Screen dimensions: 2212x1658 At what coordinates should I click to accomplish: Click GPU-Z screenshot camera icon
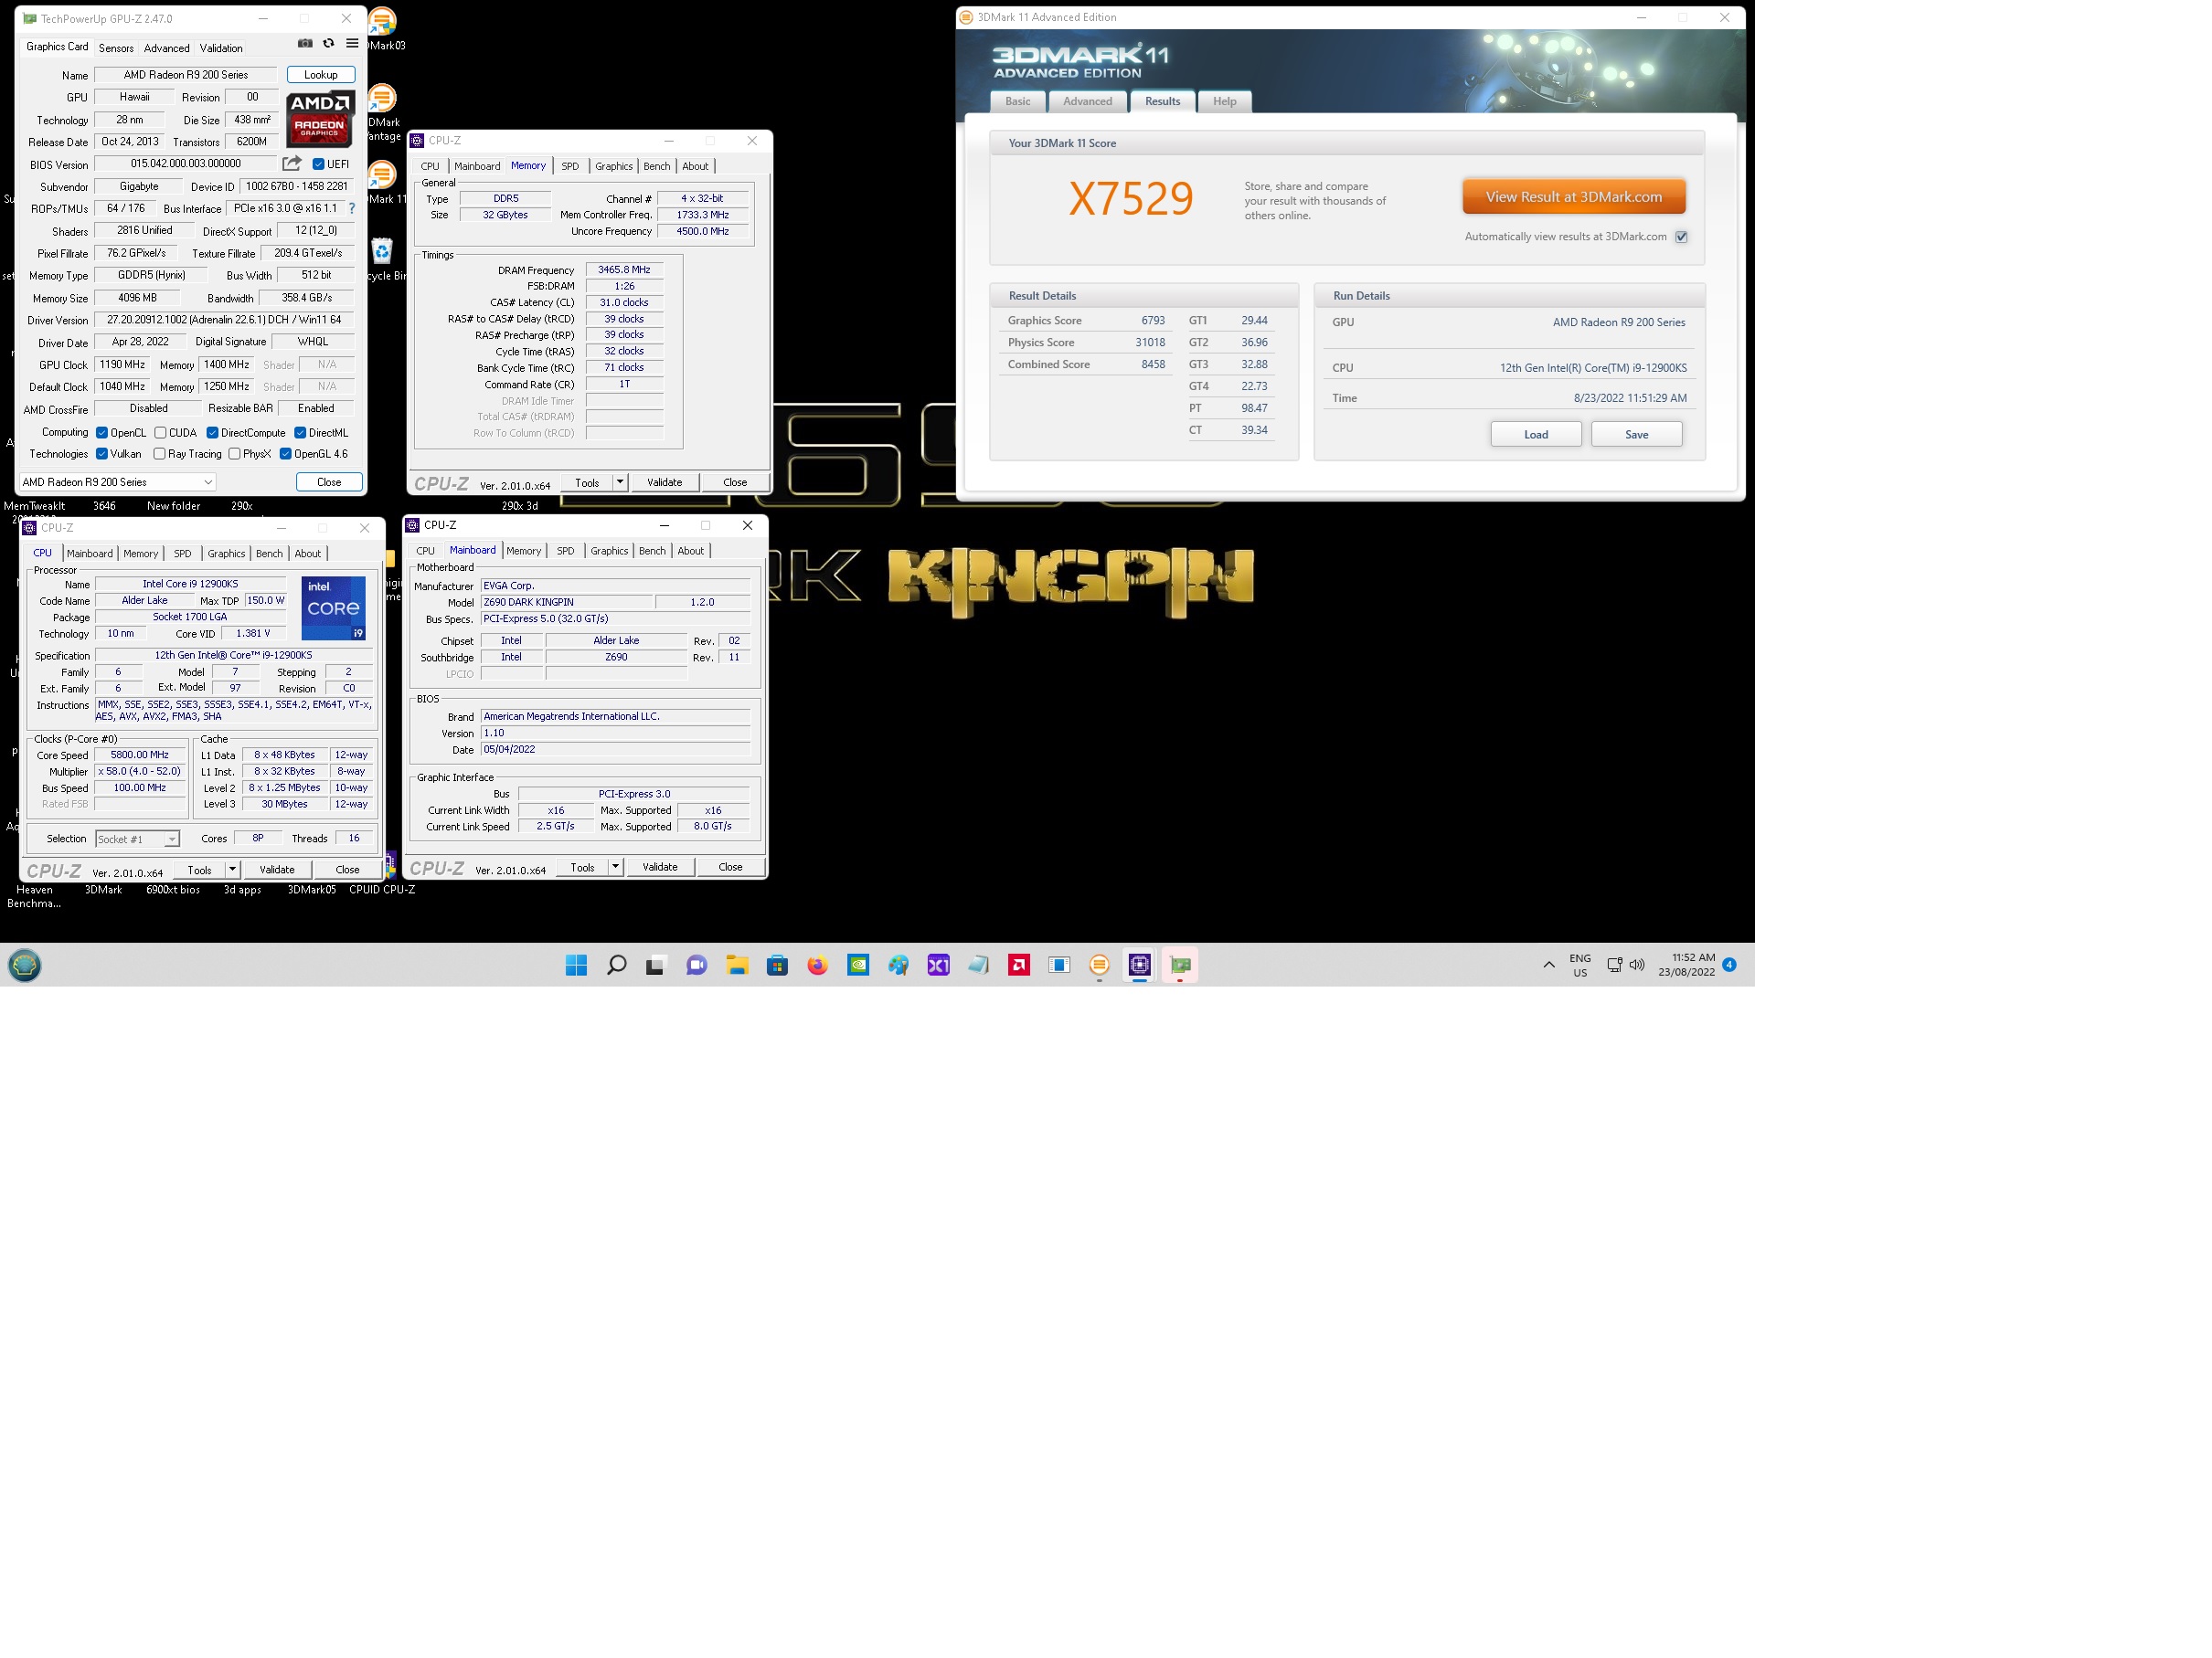click(x=305, y=43)
